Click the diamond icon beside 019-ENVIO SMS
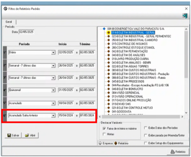Image resolution: width=191 pixels, height=157 pixels. [109, 104]
